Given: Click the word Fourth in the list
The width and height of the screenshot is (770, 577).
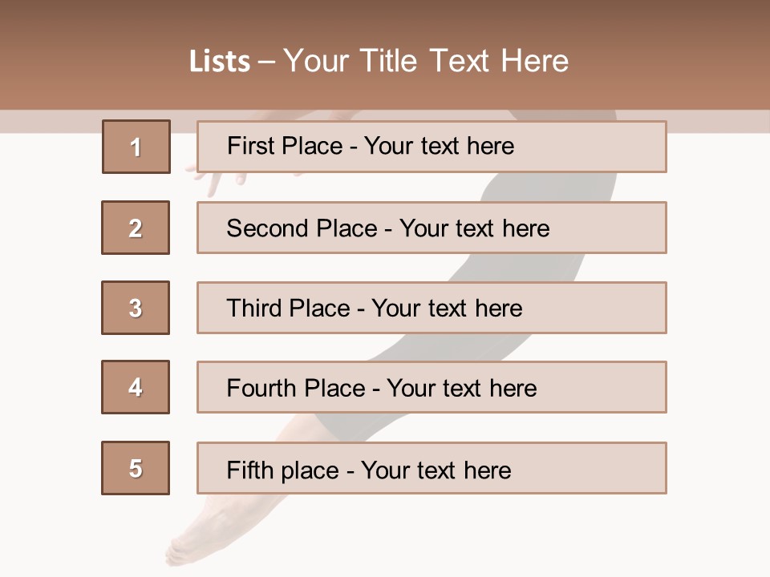Looking at the screenshot, I should click(261, 388).
